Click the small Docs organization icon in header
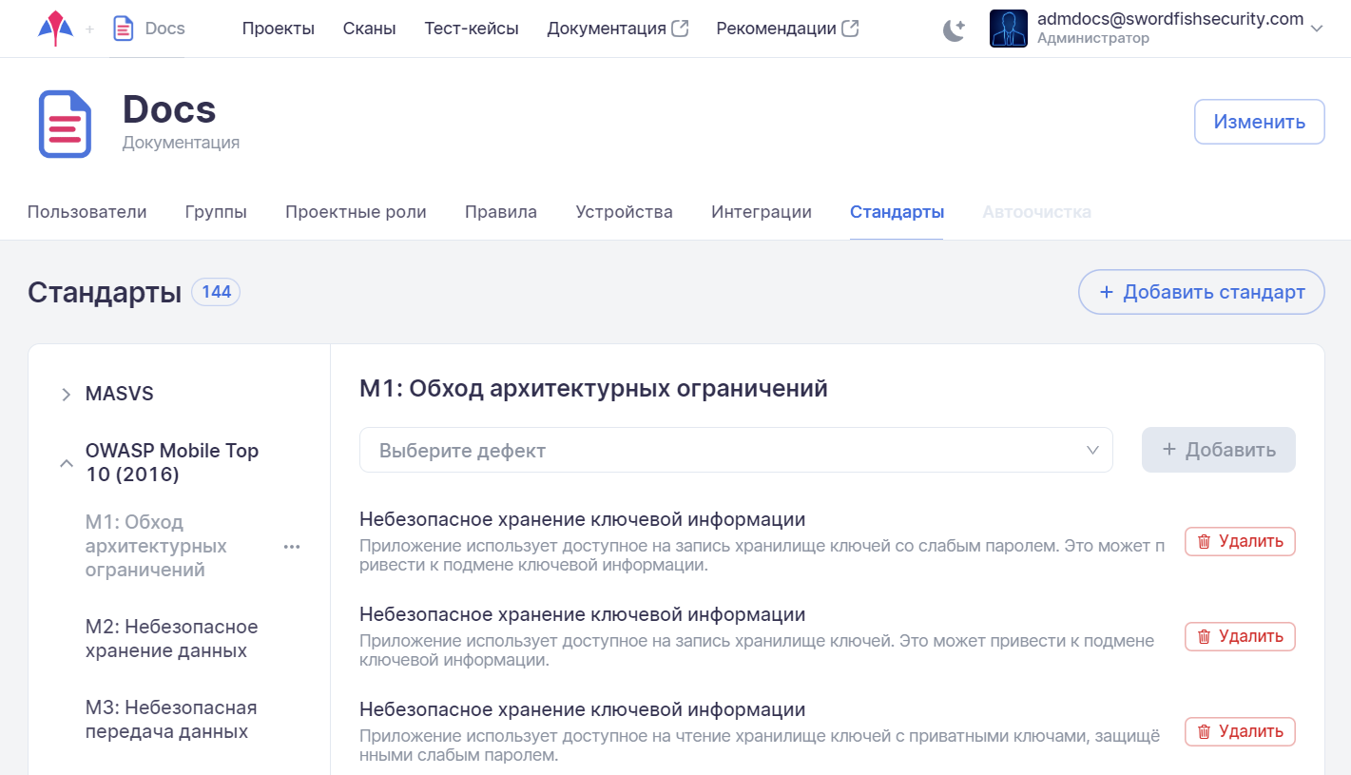Image resolution: width=1351 pixels, height=775 pixels. tap(123, 29)
